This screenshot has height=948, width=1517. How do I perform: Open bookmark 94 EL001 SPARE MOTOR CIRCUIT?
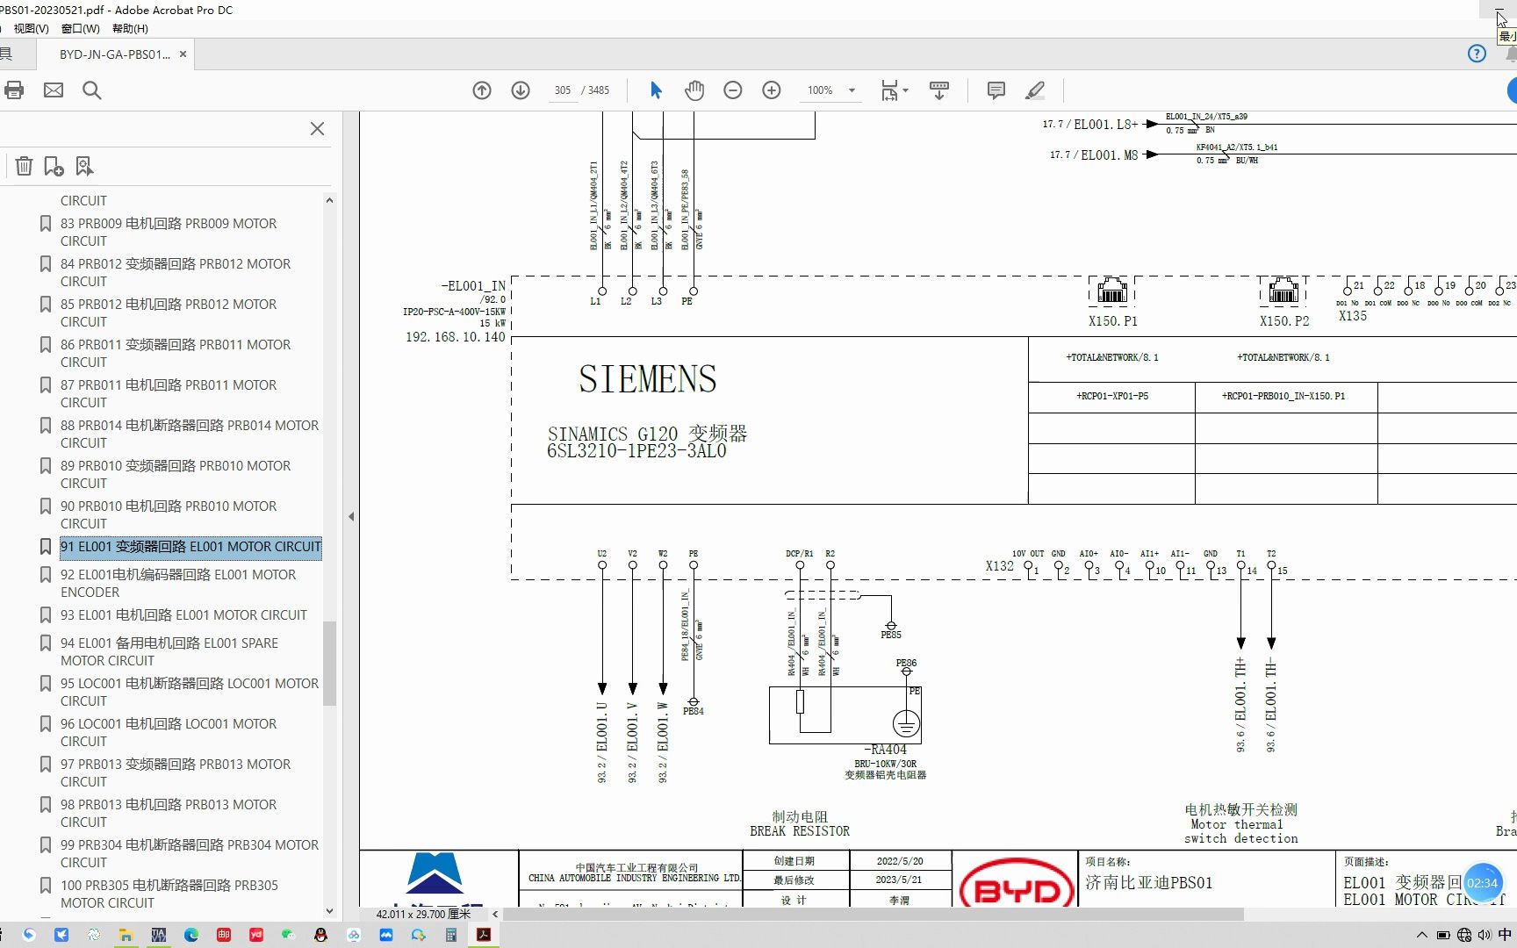tap(169, 652)
